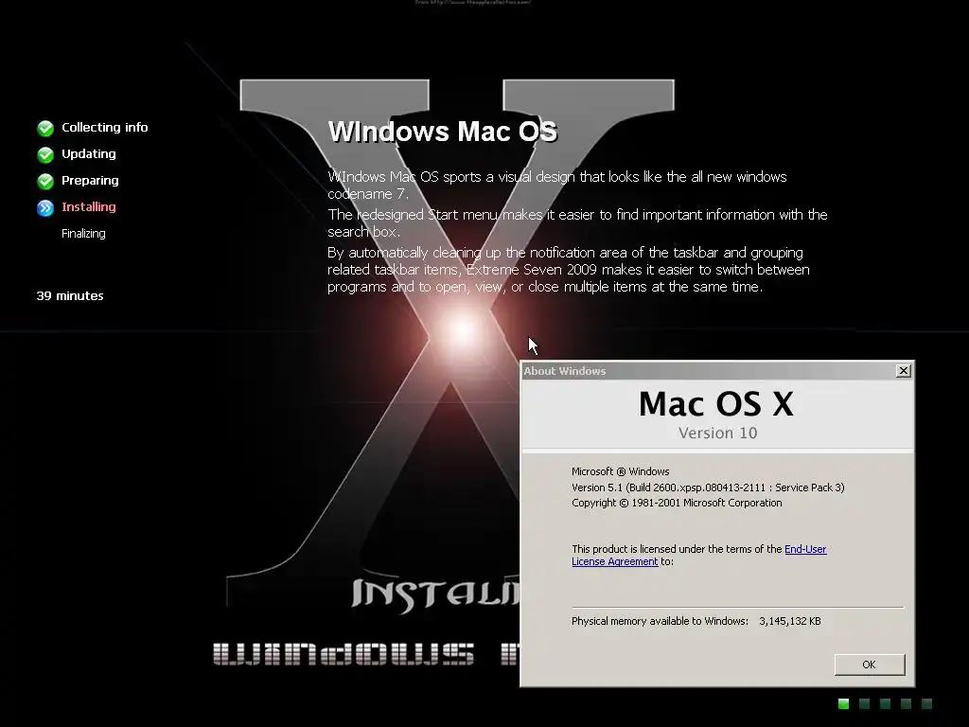Click the Windows Mac OS heading
This screenshot has width=969, height=727.
click(443, 131)
